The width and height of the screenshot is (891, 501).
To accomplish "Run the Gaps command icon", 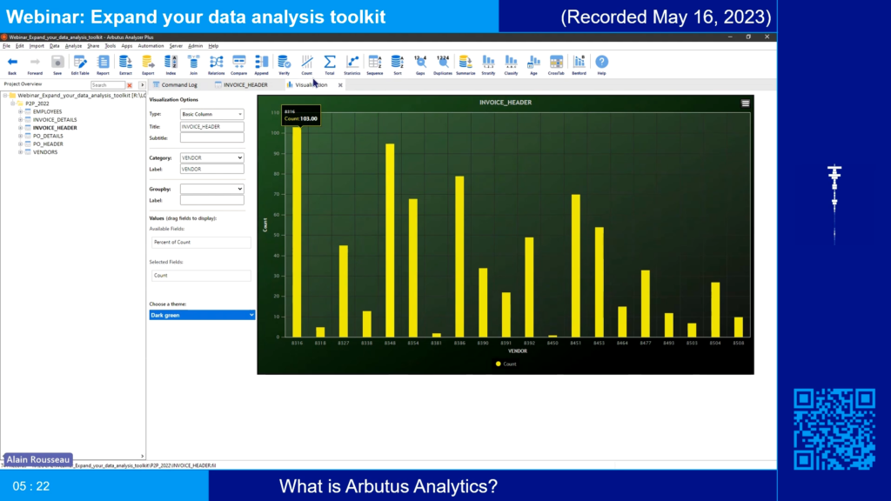I will coord(420,64).
